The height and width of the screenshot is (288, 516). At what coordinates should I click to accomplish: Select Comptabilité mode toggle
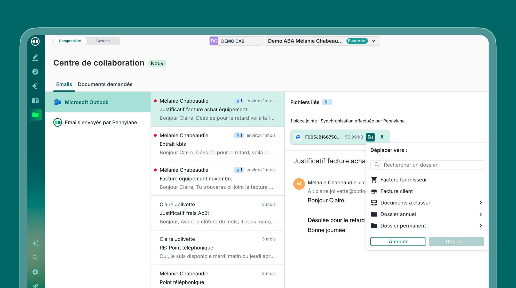coord(70,41)
